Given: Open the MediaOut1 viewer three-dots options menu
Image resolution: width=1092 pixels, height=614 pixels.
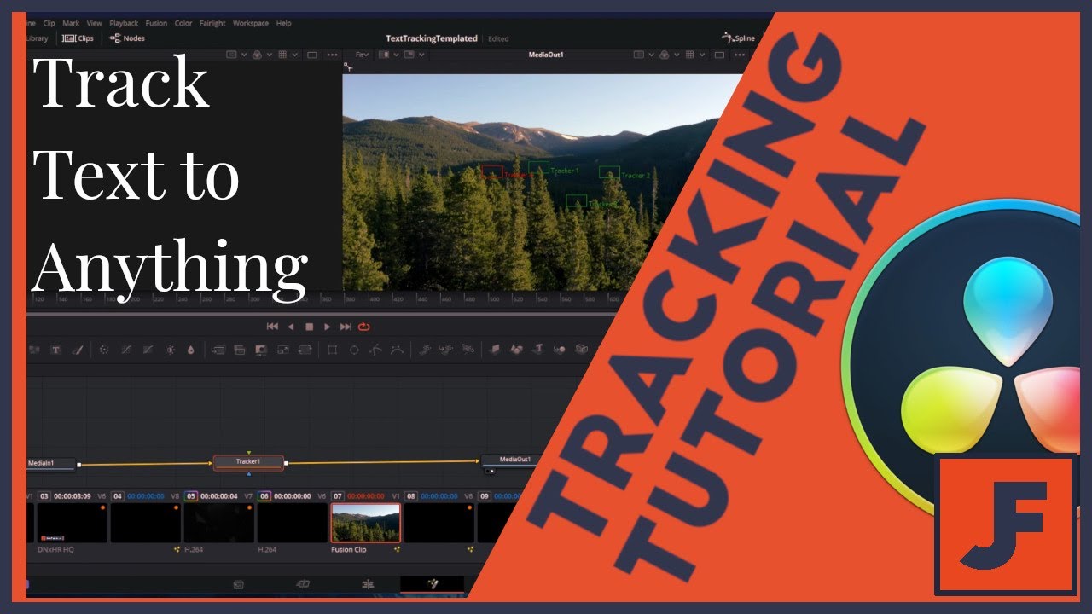Looking at the screenshot, I should coord(739,55).
